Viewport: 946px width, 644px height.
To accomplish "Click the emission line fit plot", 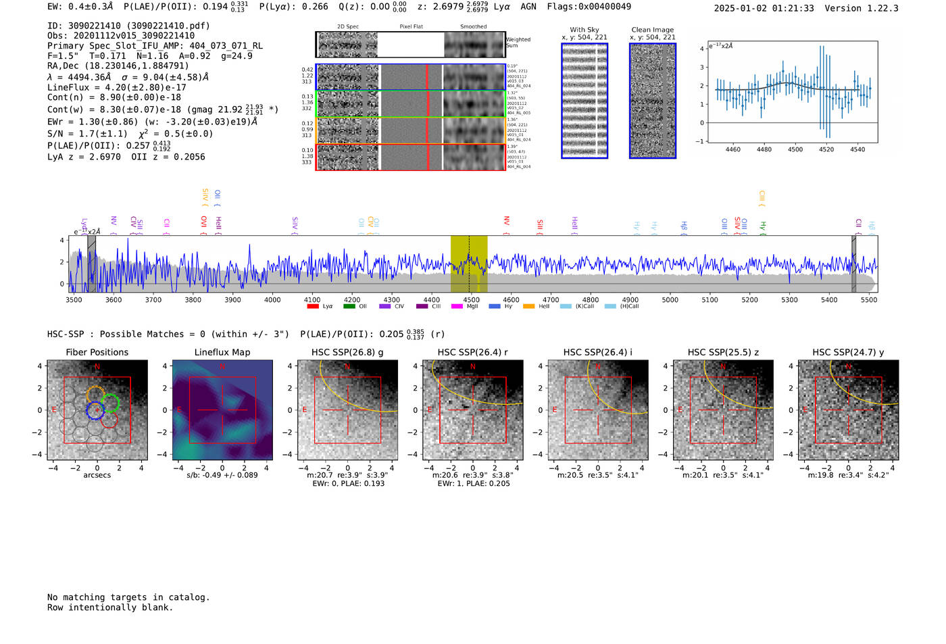I will click(x=793, y=92).
